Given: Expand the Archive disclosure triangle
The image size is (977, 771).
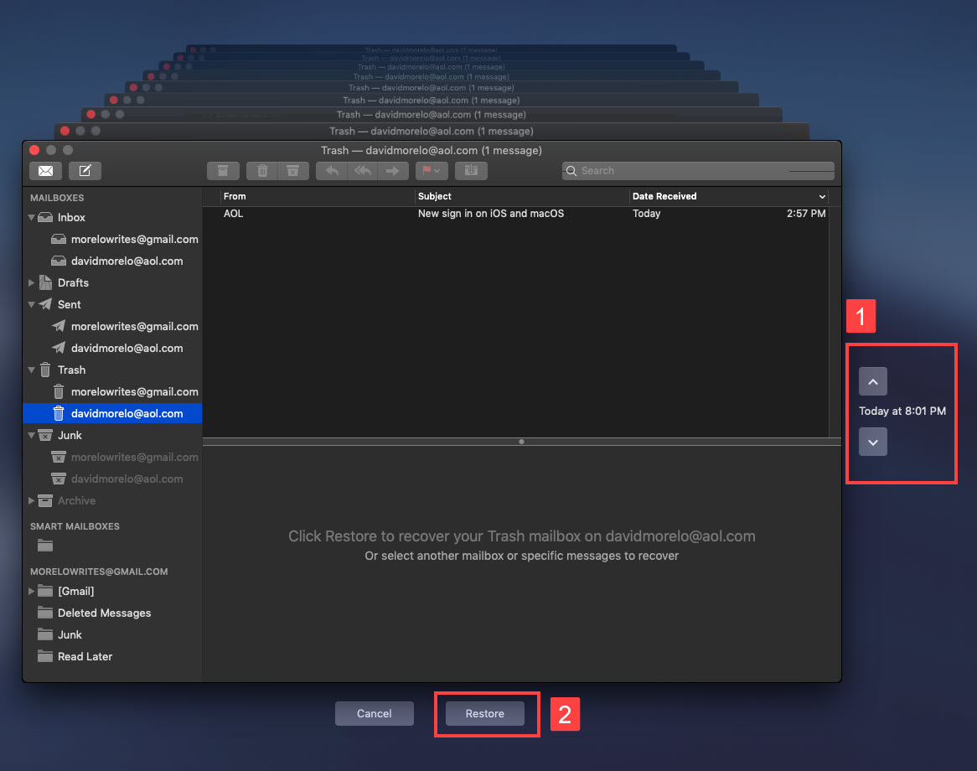Looking at the screenshot, I should [x=31, y=500].
